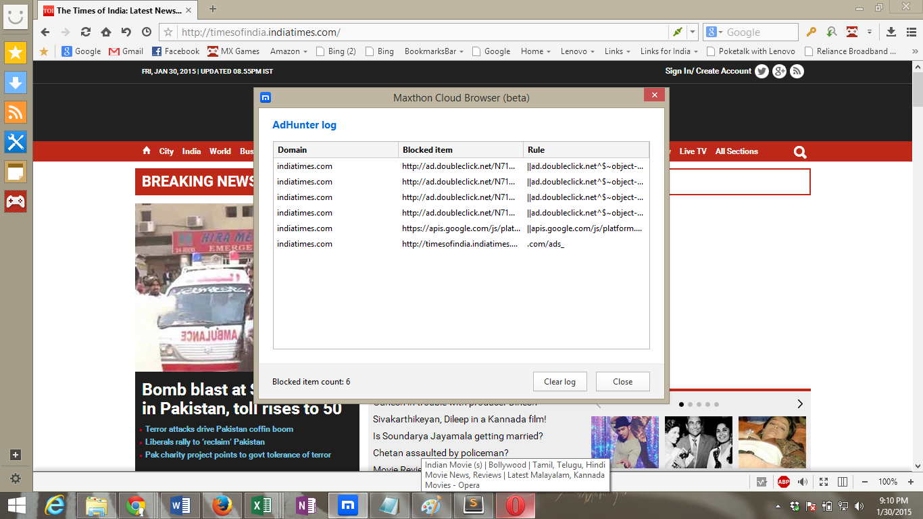Screen dimensions: 923x519
Task: Reload the page with refresh icon
Action: click(86, 32)
